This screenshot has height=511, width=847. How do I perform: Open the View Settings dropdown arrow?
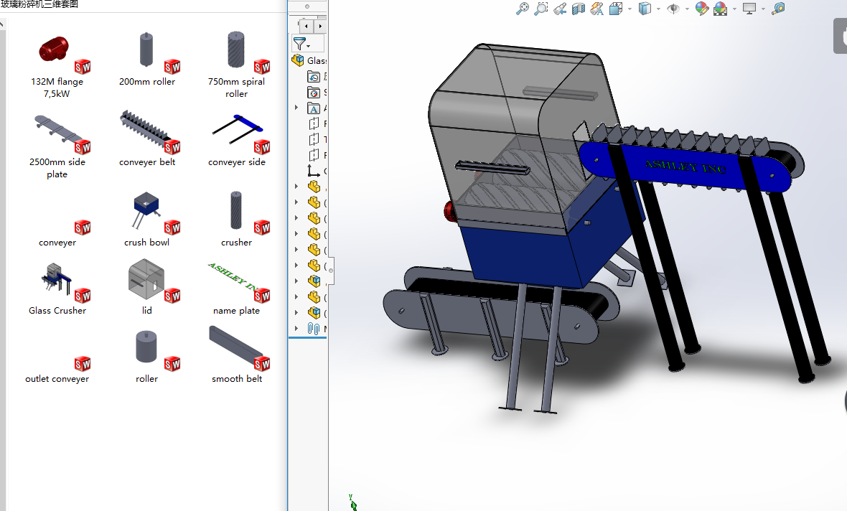click(763, 9)
